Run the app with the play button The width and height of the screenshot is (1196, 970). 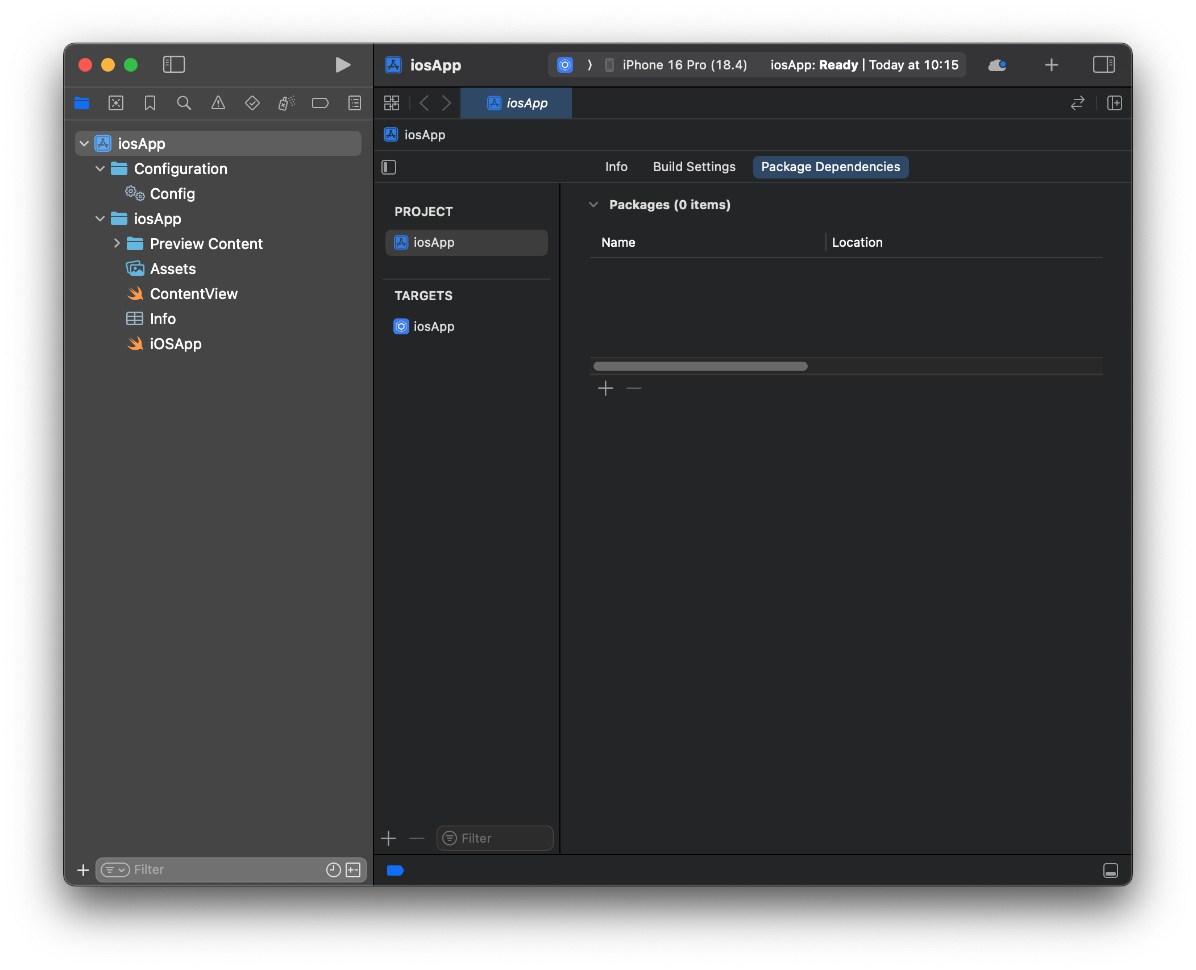342,65
